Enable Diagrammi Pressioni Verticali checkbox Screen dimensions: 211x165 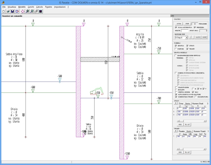click(175, 55)
